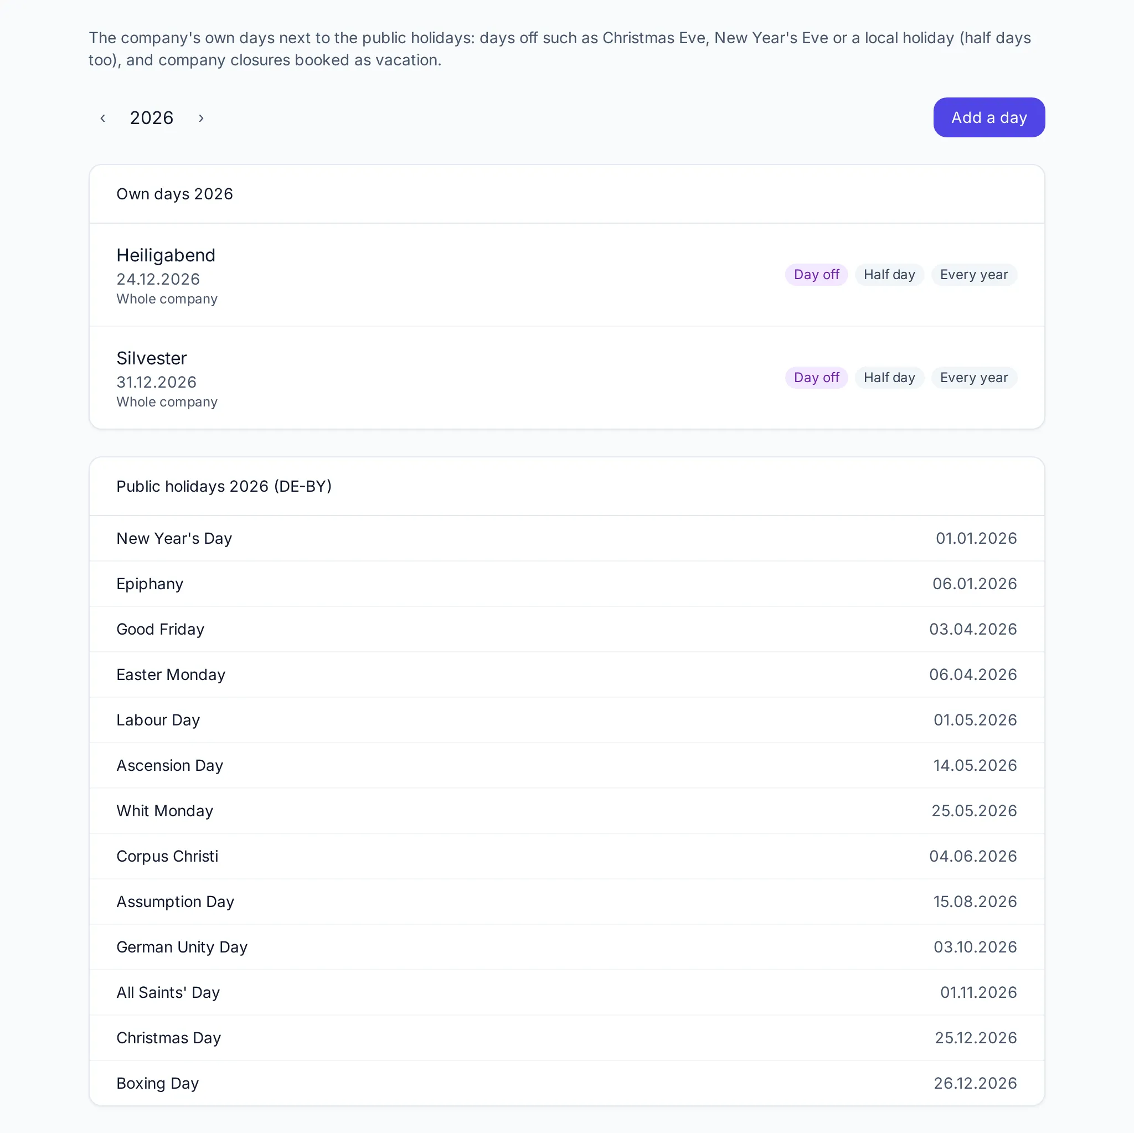Click the date 26.12.2026

[x=975, y=1083]
